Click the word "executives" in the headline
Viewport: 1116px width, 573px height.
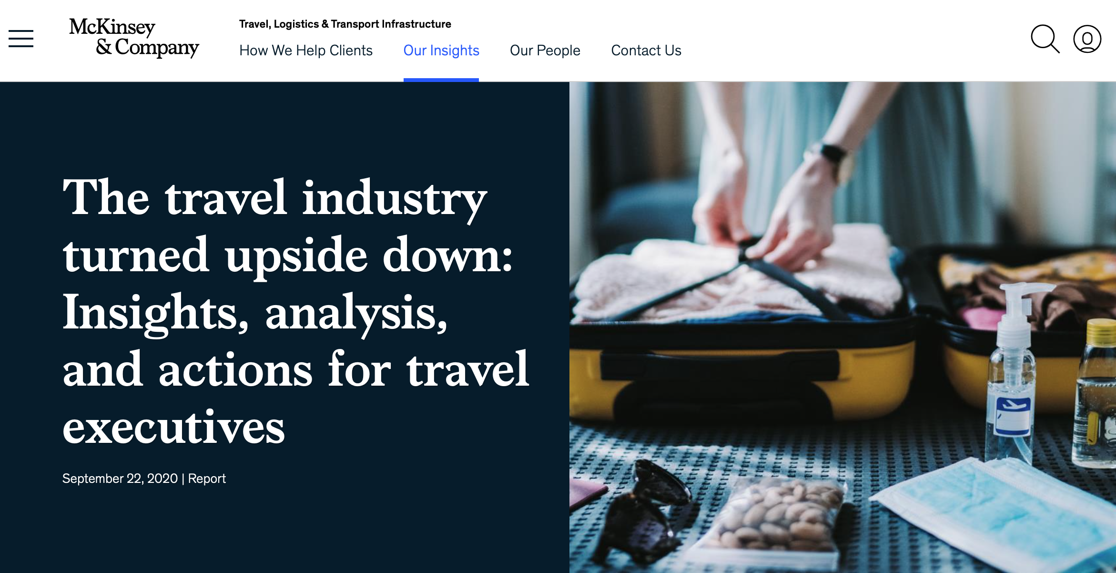coord(173,427)
